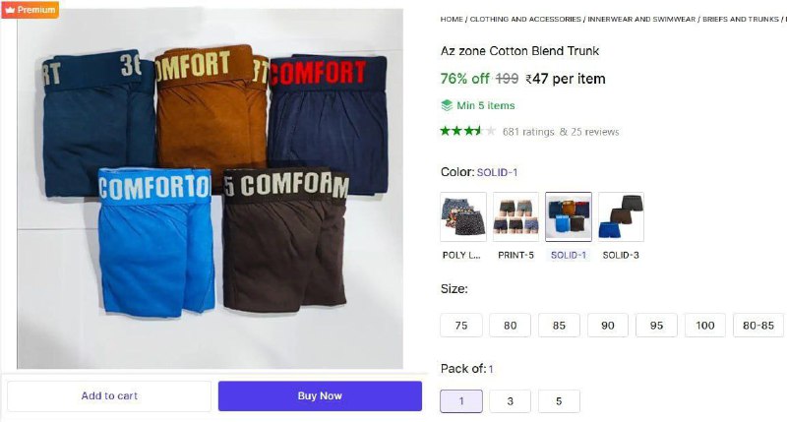Choose the 80-85 size option
787x422 pixels.
coord(758,325)
